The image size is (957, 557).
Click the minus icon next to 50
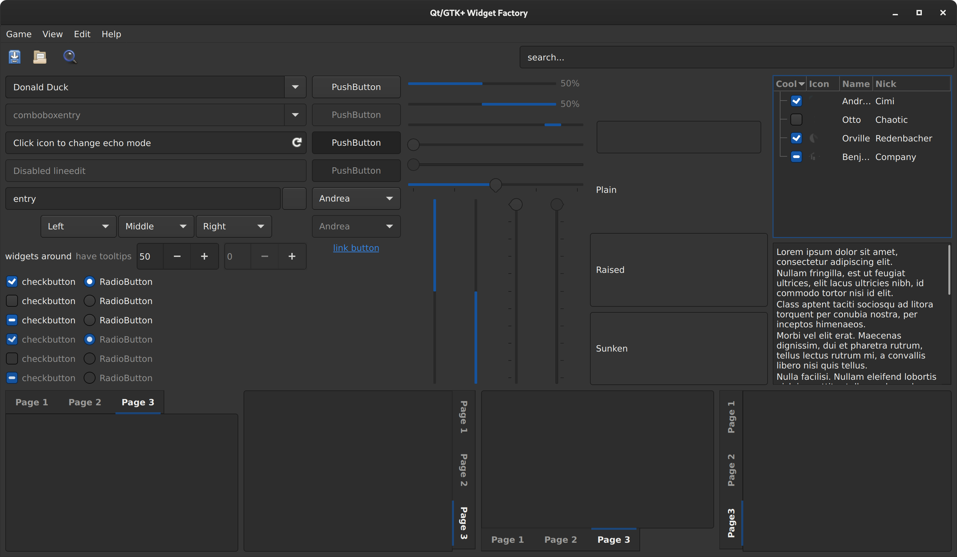(x=177, y=257)
